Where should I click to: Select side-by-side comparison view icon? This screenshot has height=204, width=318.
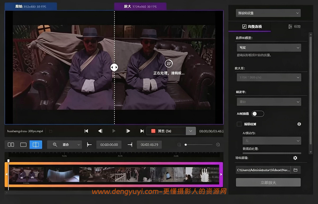pos(11,145)
